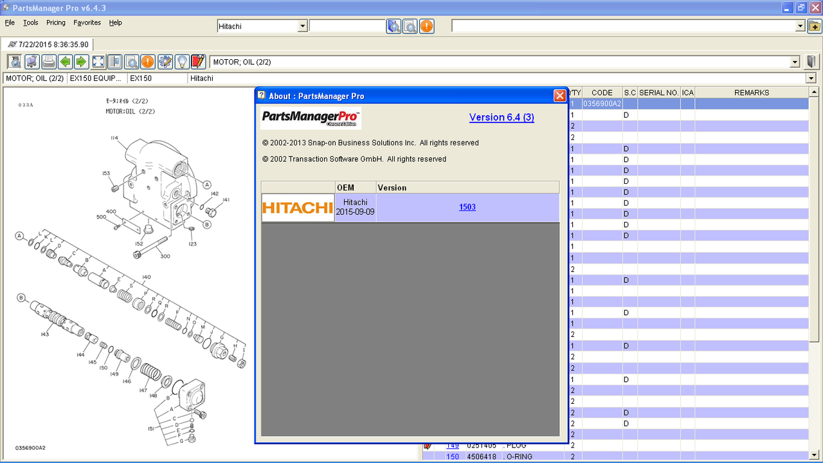Screen dimensions: 823x463
Task: Click the orange alert icon in lower toolbar
Action: pos(148,62)
